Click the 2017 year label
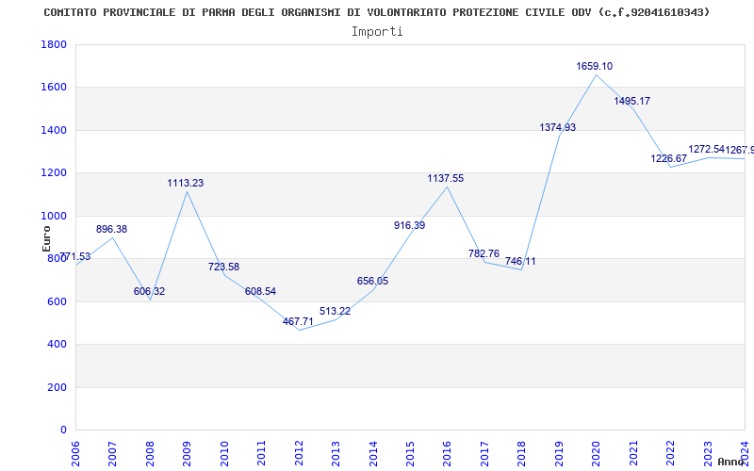The image size is (754, 471). (484, 453)
